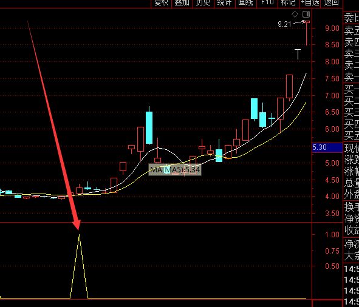The width and height of the screenshot is (359, 307).
Task: Select the latest red candlestick at 9.21
Action: (x=307, y=33)
